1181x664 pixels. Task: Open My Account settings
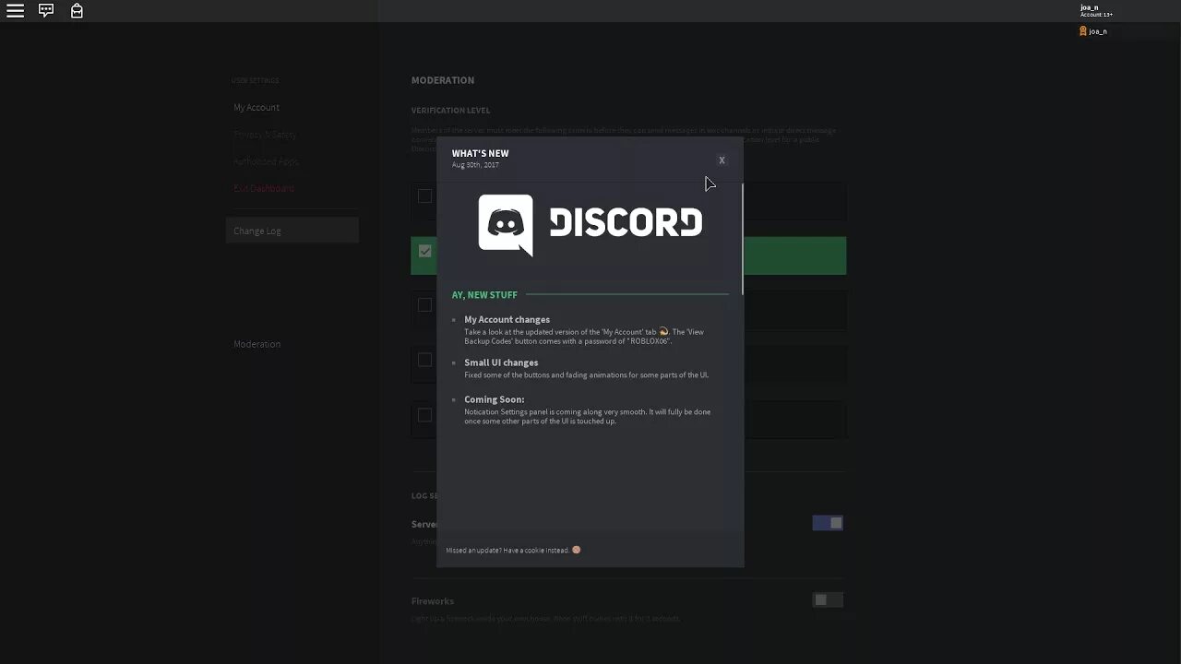[x=256, y=108]
